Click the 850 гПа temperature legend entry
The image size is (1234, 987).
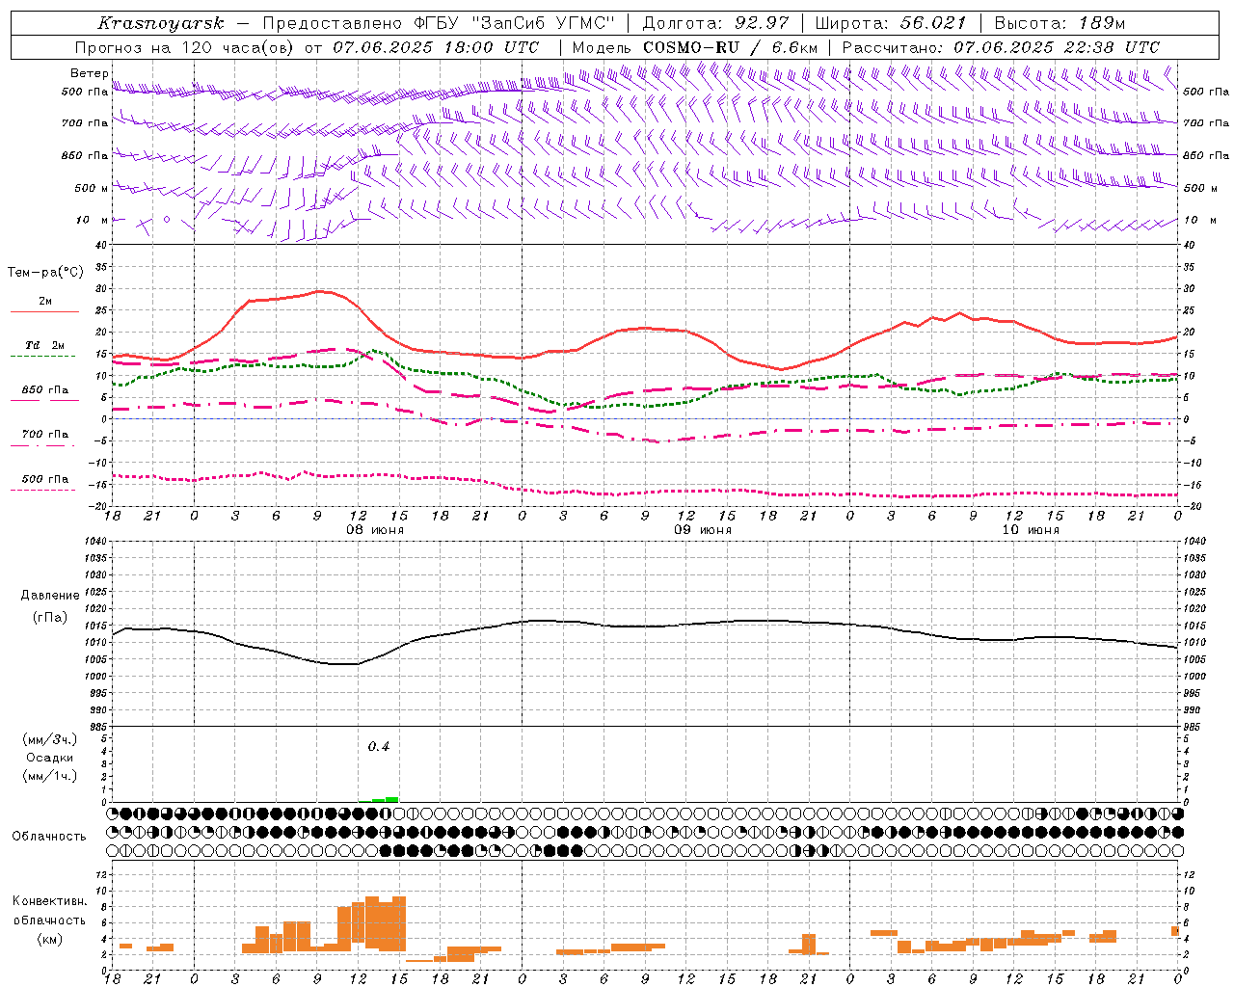click(45, 390)
